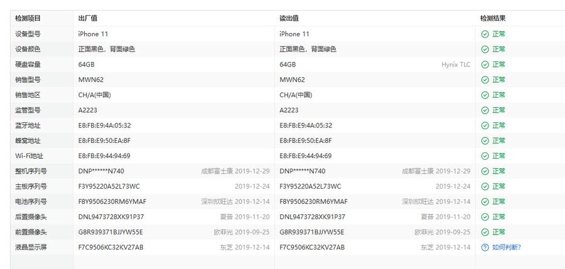Select the 前置摄像头 row label
This screenshot has width=565, height=269.
[31, 232]
